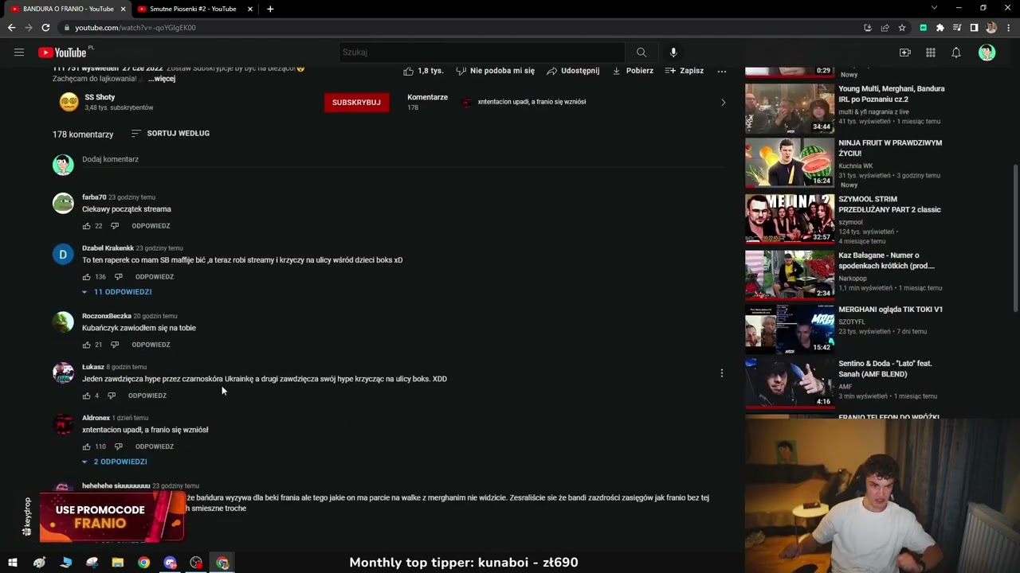
Task: Reply to farba70's comment
Action: [x=151, y=226]
